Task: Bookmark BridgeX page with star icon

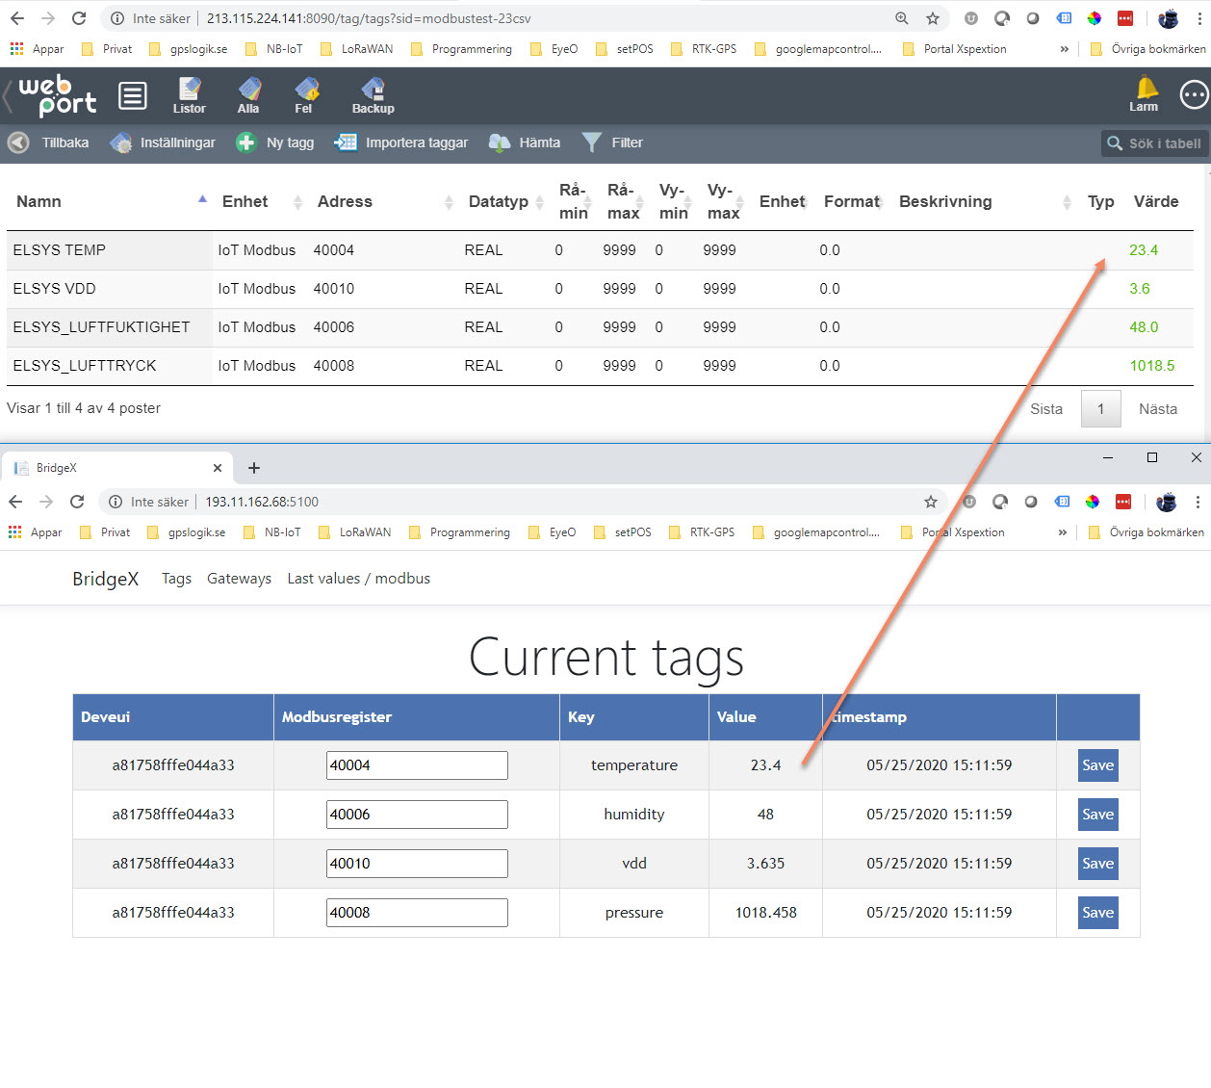Action: 931,502
